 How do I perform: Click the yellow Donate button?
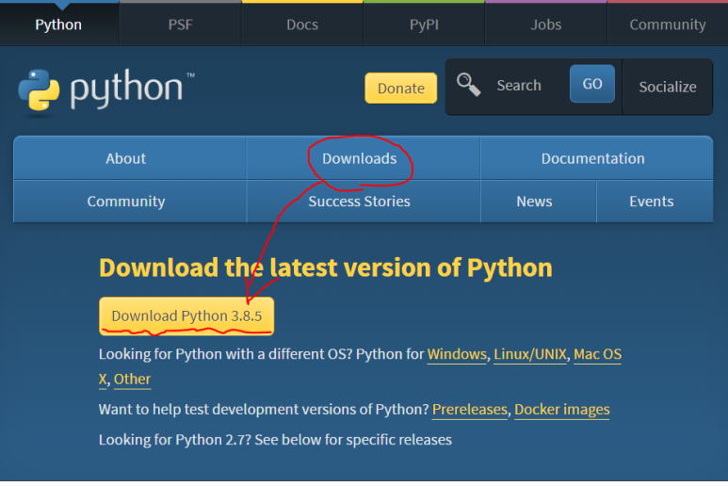400,89
